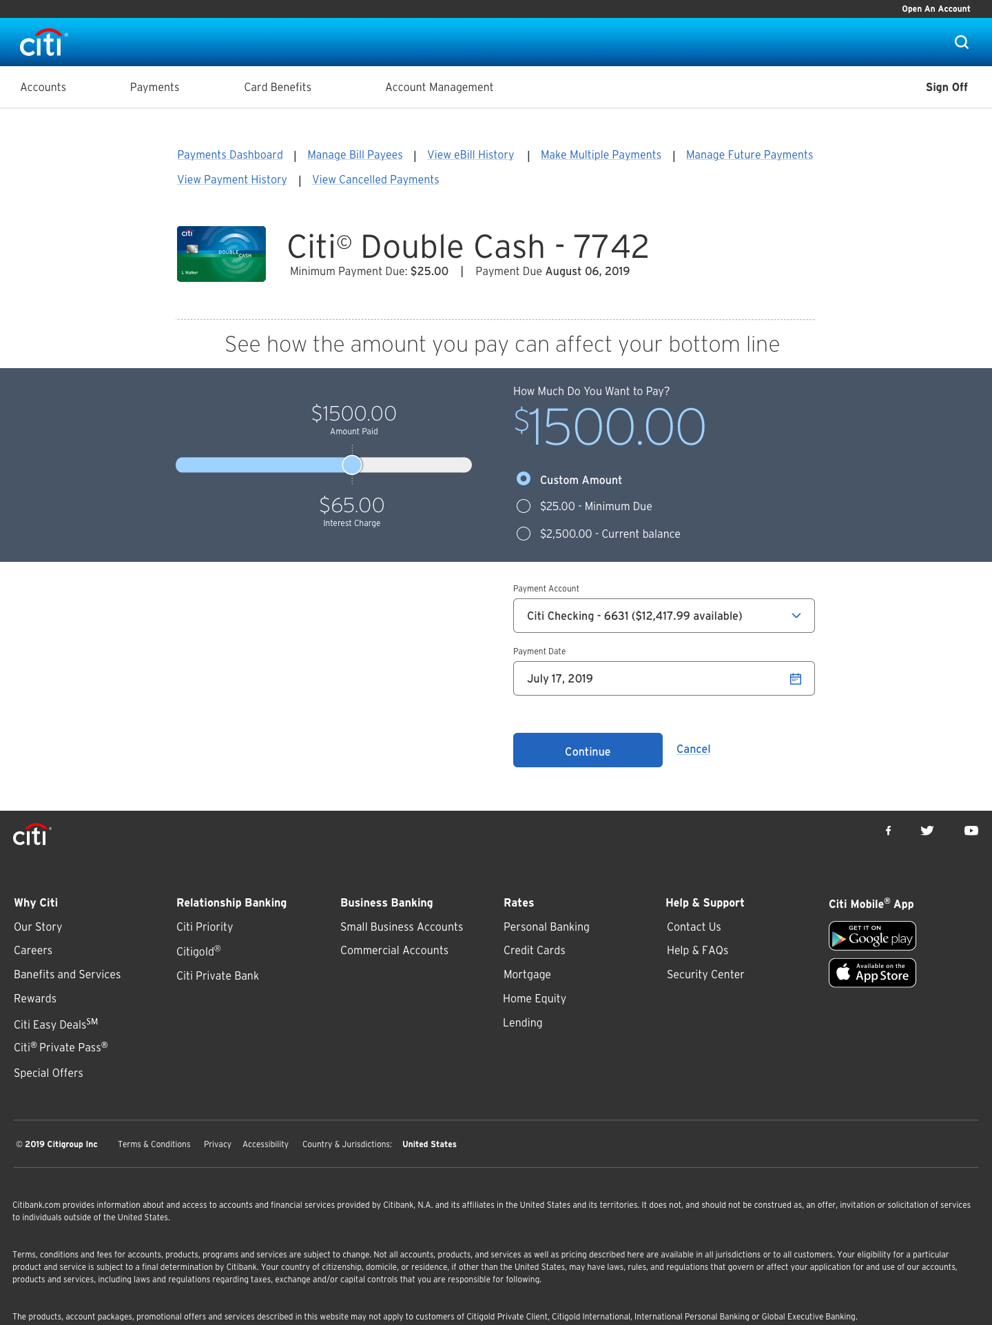Open Manage Future Payments
Image resolution: width=992 pixels, height=1325 pixels.
[750, 155]
